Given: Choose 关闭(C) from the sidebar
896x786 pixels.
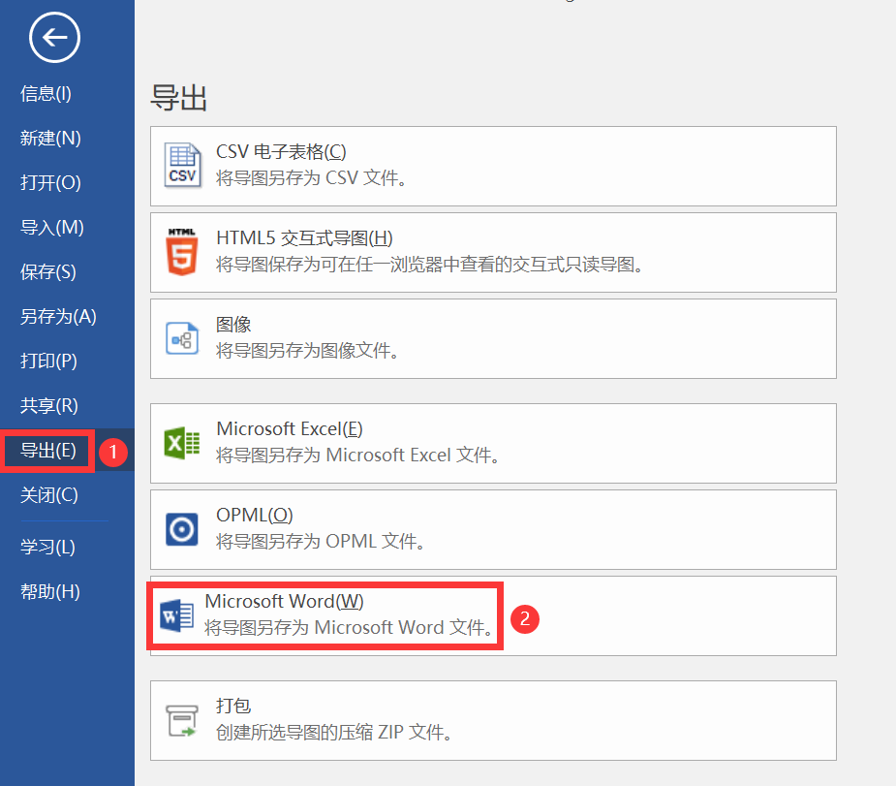Looking at the screenshot, I should [49, 494].
